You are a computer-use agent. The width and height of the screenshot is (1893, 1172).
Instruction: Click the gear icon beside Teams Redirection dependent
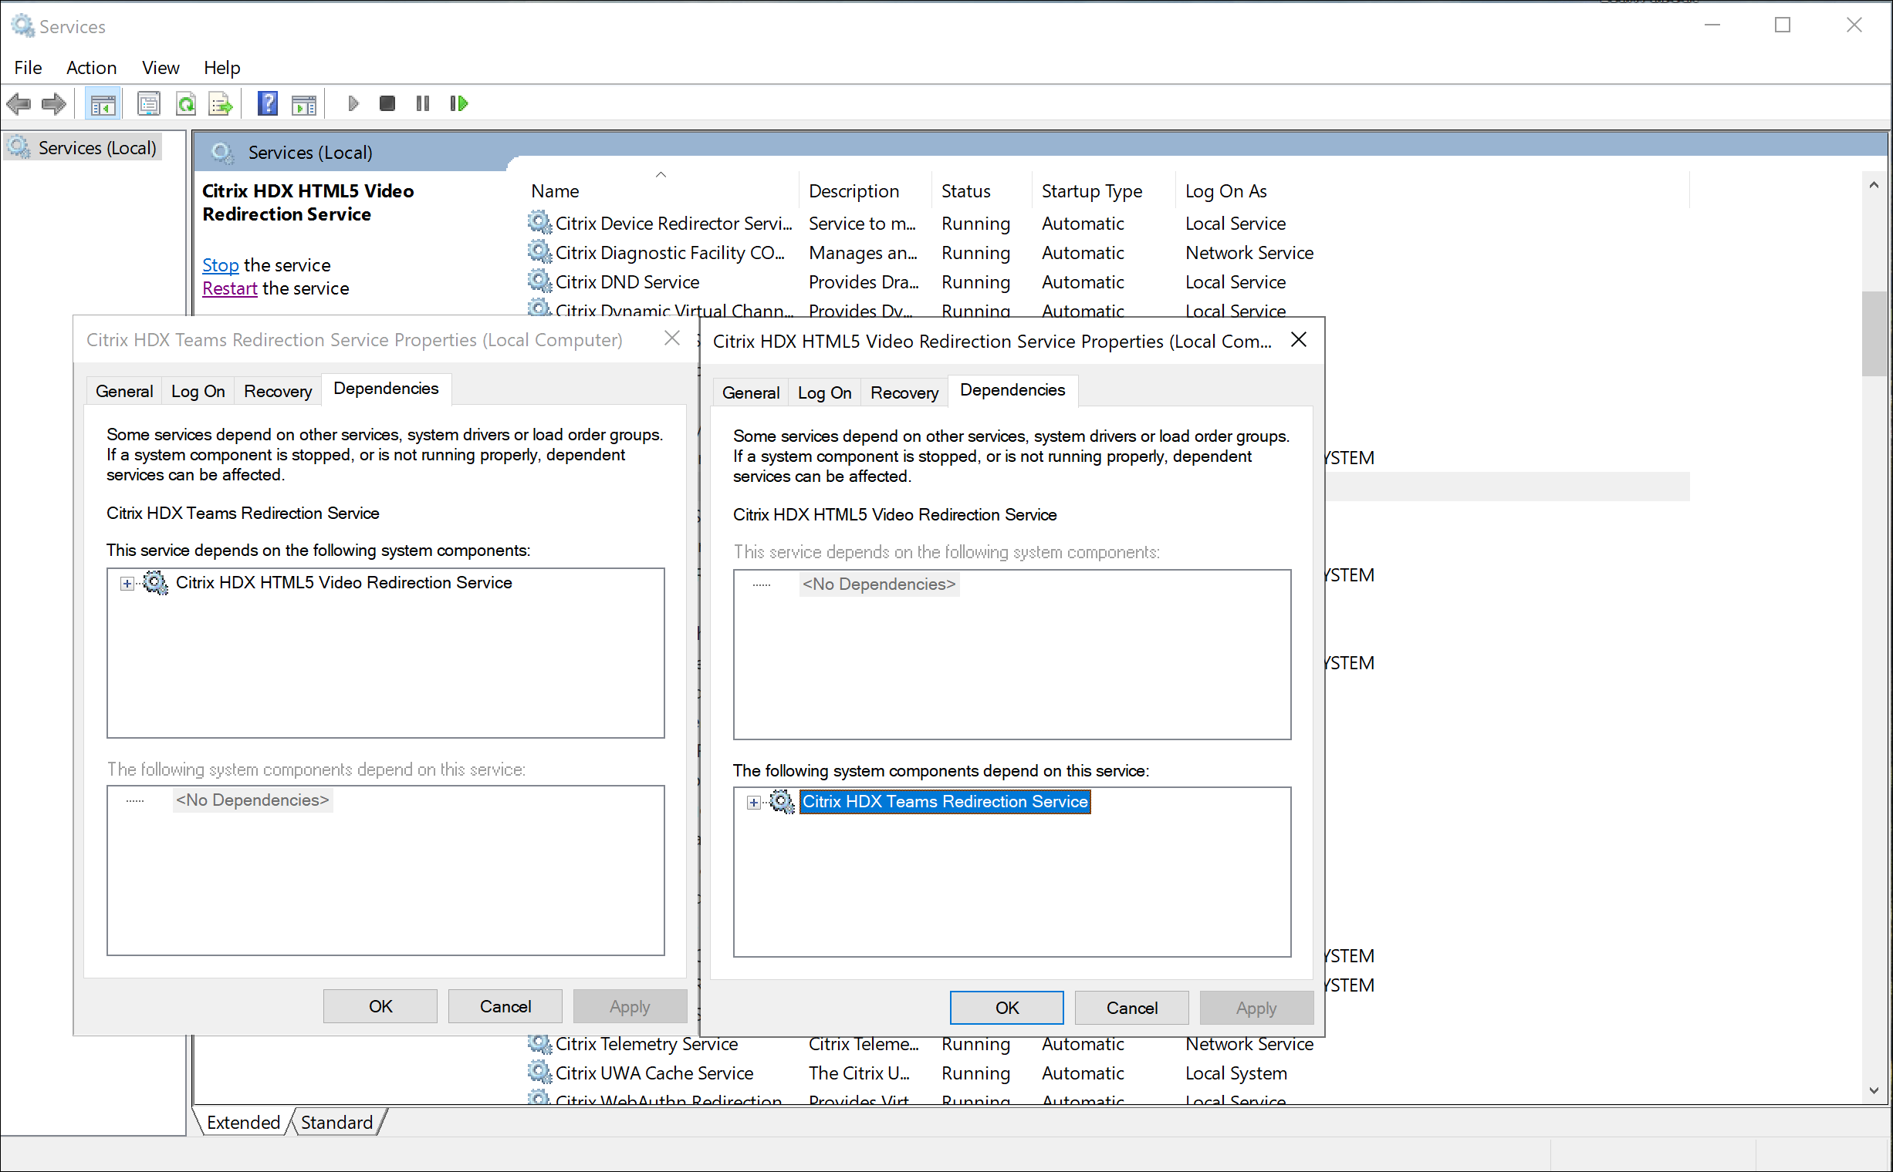pyautogui.click(x=782, y=802)
